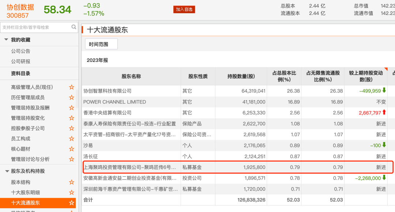Click shareholder 深圳前海千惠资产管理有限公司 row name
This screenshot has height=212, width=395.
coord(131,189)
